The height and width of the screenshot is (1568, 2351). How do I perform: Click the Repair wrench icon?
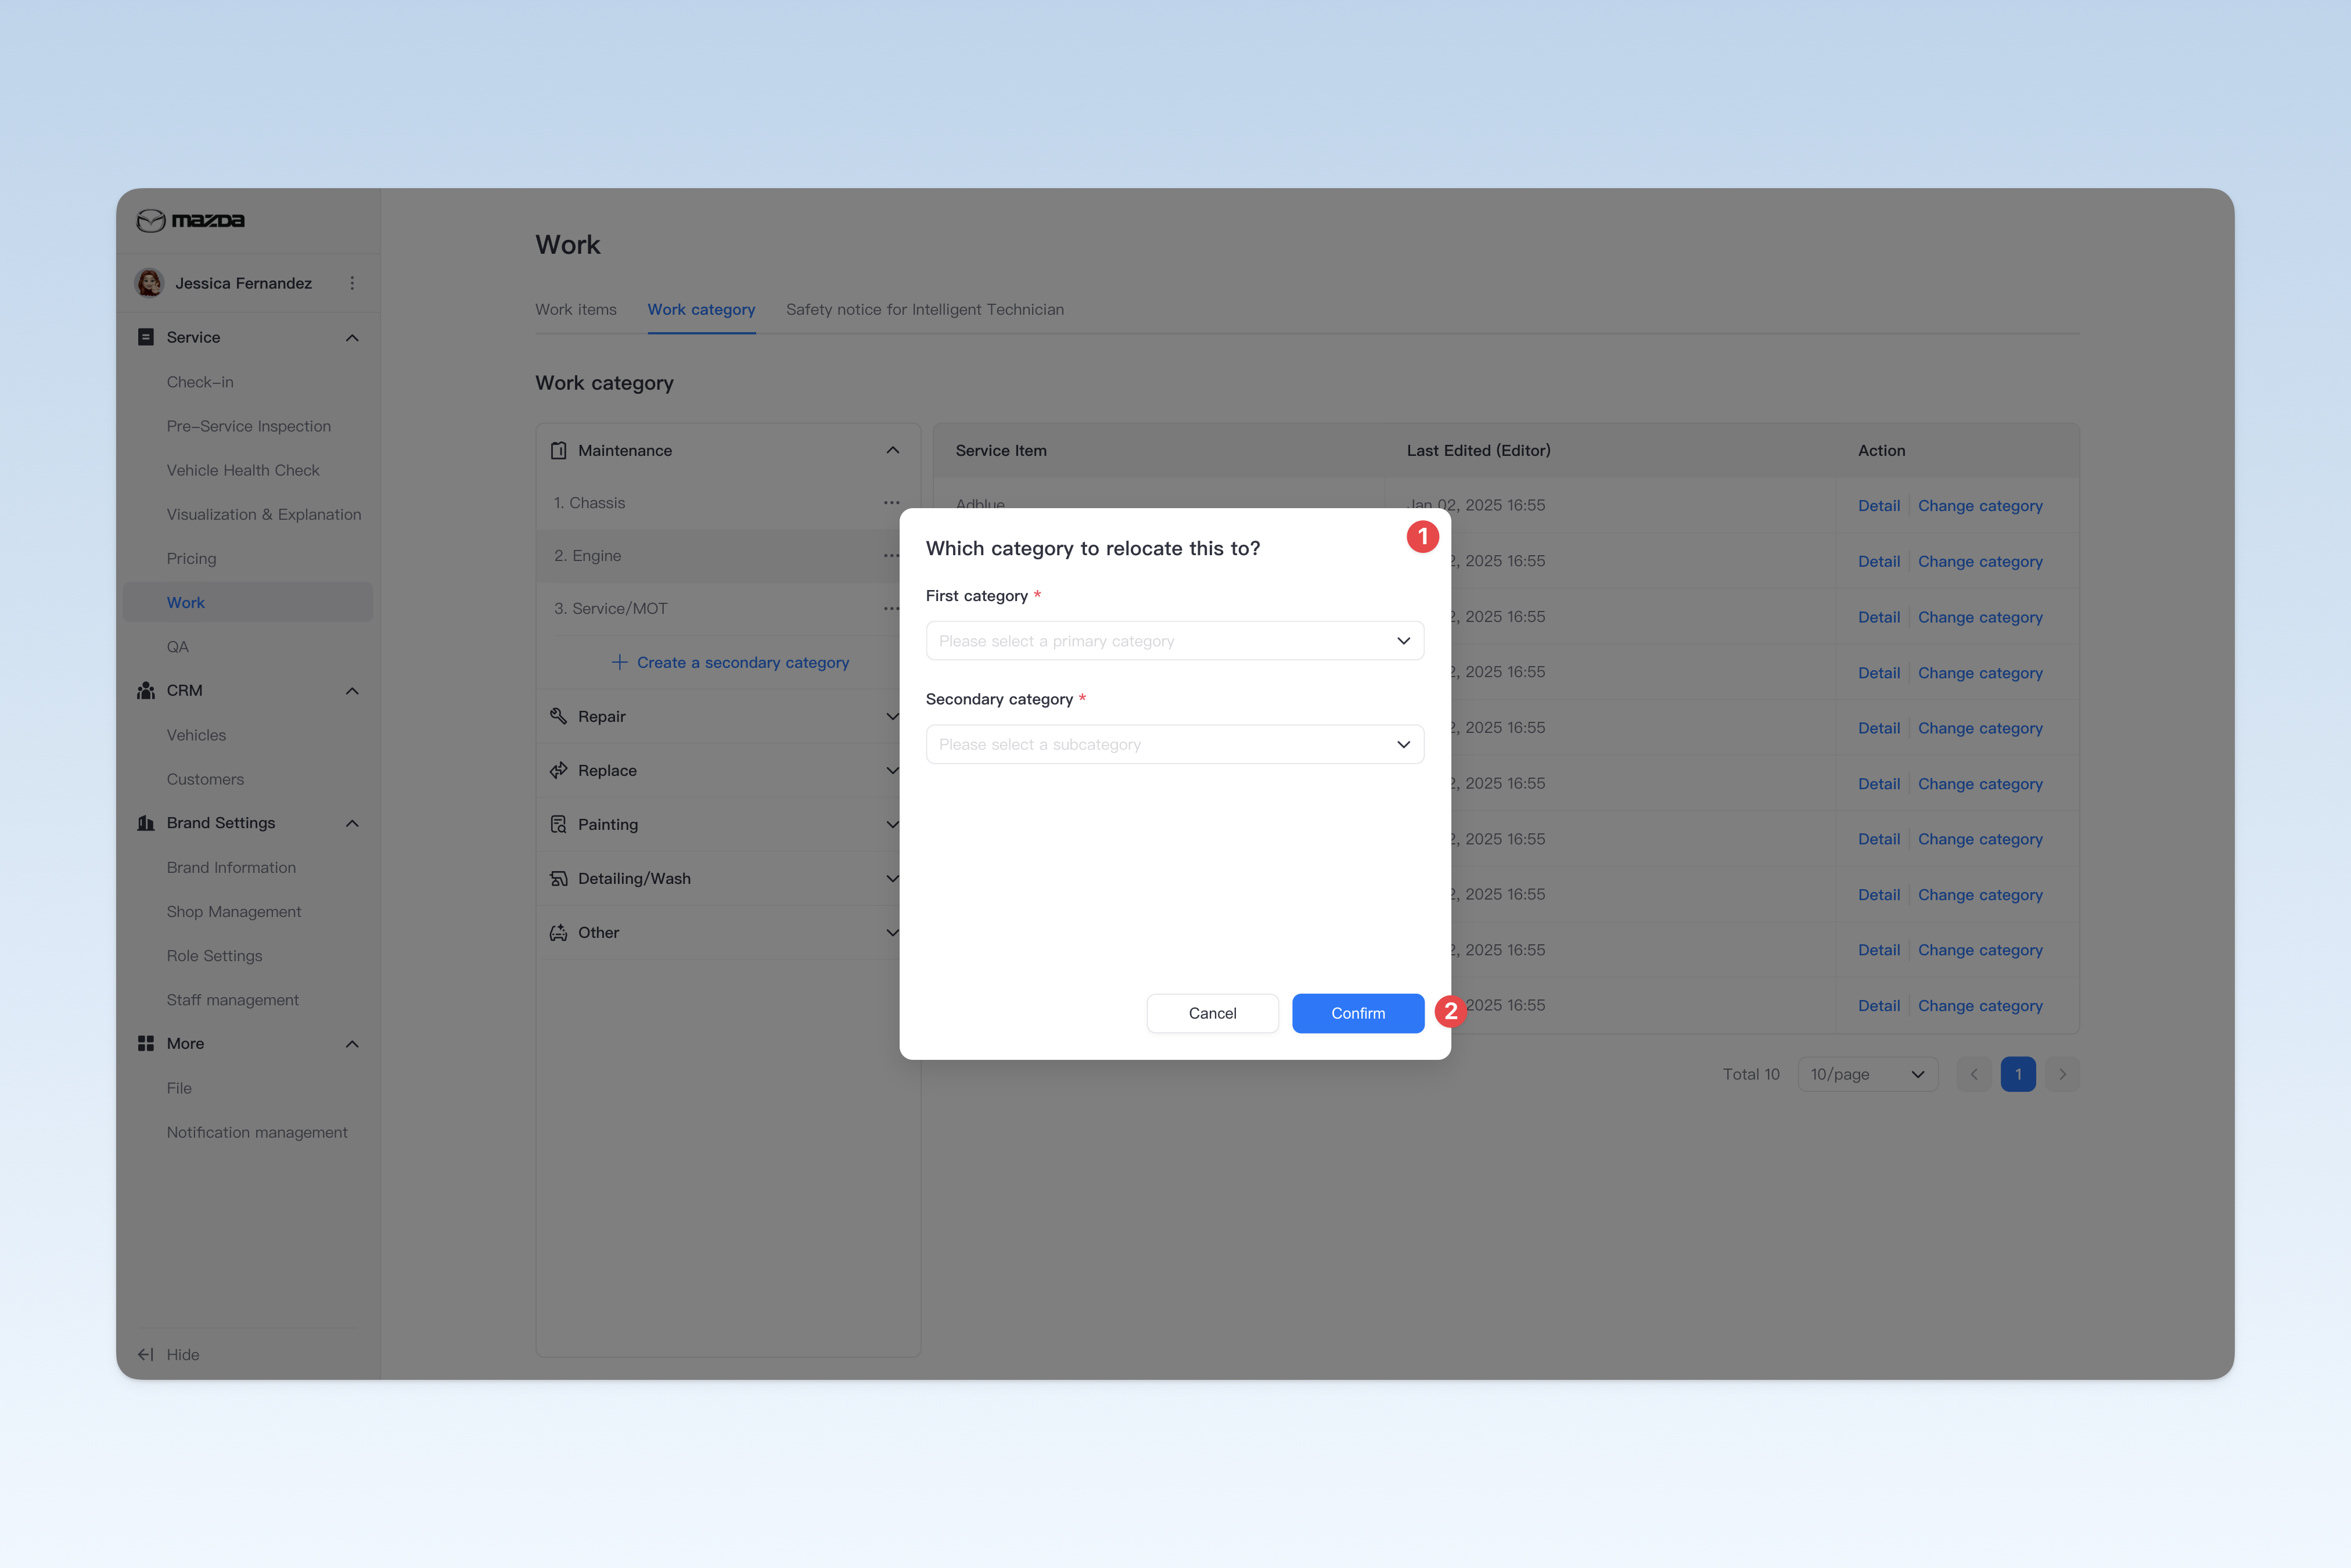pyautogui.click(x=559, y=717)
